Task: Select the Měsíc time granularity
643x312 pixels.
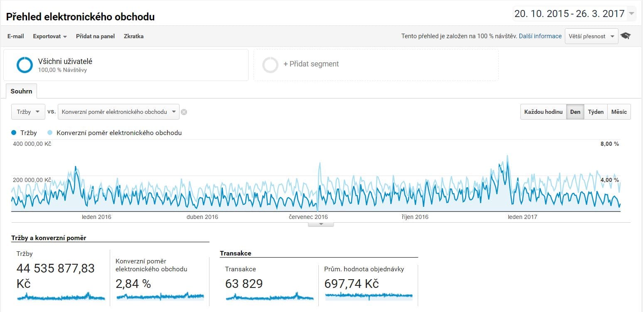Action: [x=619, y=112]
